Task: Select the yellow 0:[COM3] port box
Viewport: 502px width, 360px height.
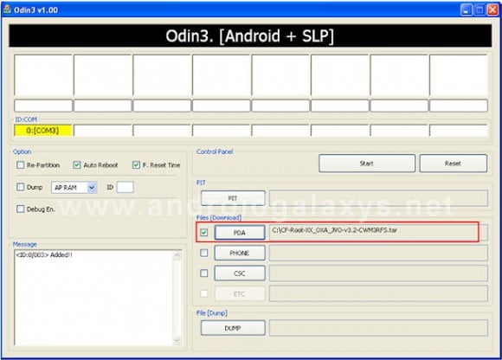Action: coord(42,131)
